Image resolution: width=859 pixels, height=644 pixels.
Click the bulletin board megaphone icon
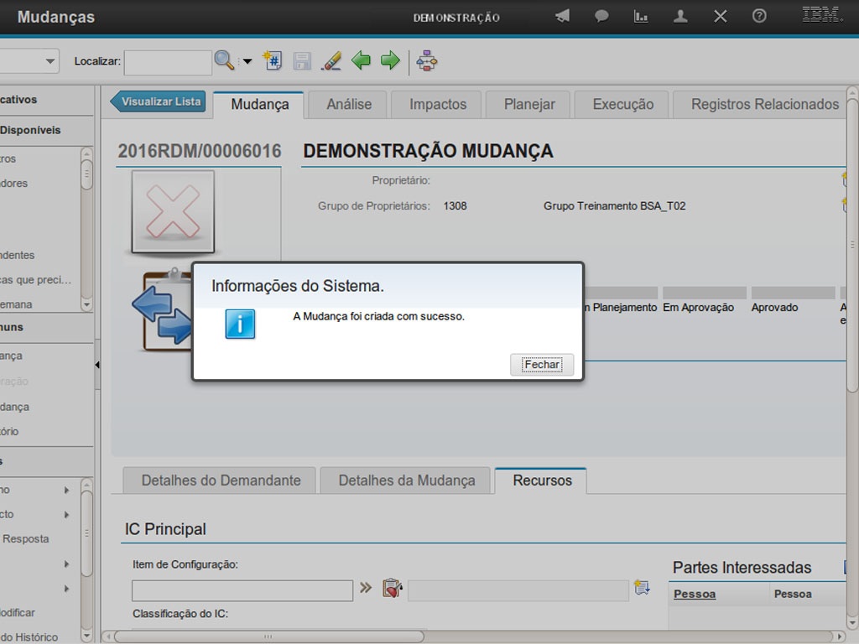point(562,16)
